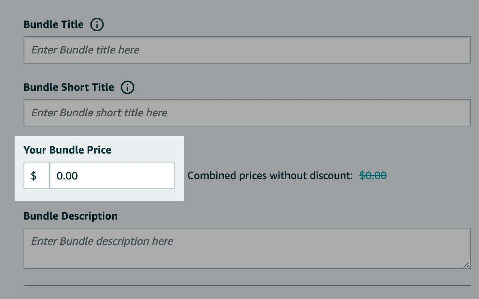
Task: Select the Your Bundle Price 0.00 field
Action: (112, 175)
